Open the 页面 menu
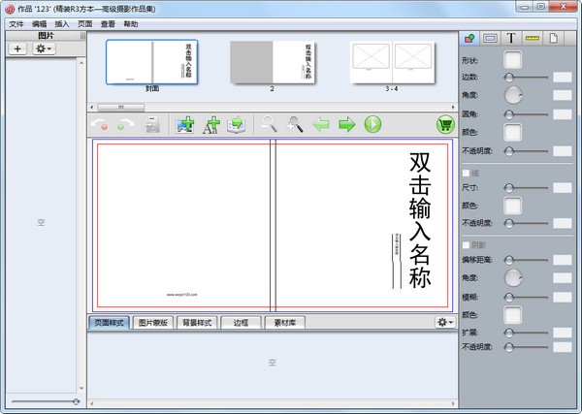 click(84, 24)
